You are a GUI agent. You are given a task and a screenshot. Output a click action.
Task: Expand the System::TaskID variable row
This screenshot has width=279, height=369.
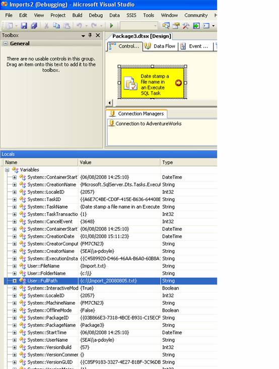(15, 199)
